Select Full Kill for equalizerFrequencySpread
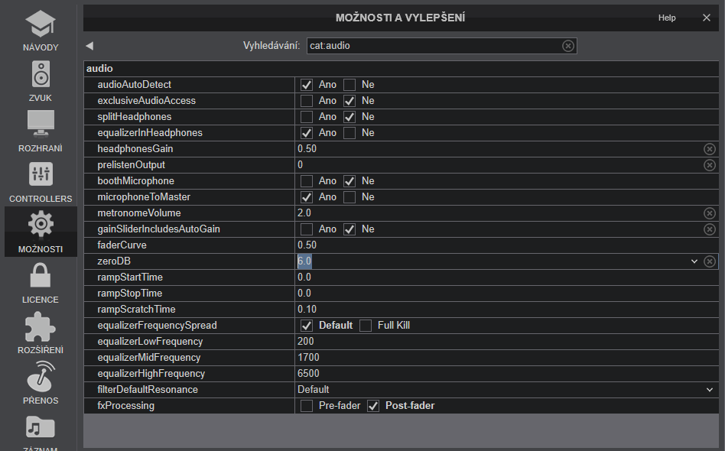Screen dimensions: 725x451 pyautogui.click(x=366, y=326)
